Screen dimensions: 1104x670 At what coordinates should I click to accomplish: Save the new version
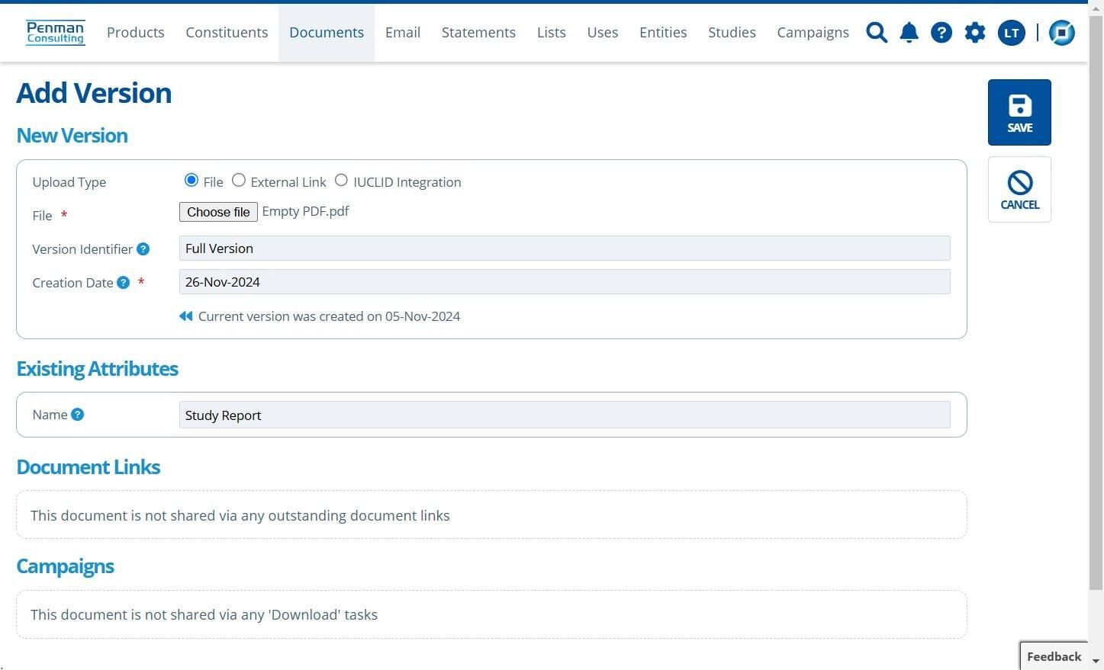(x=1019, y=112)
